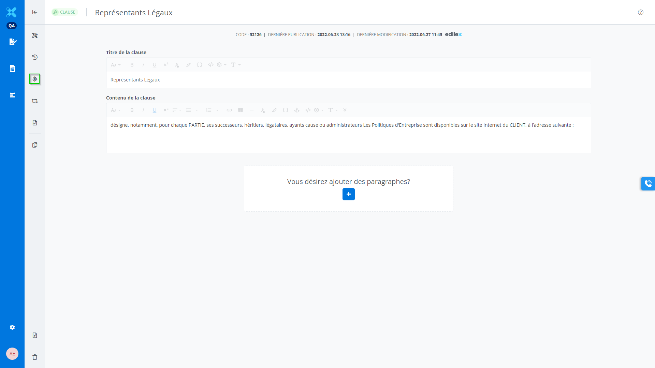Add an anchor in the clause content
This screenshot has width=655, height=368.
[297, 110]
